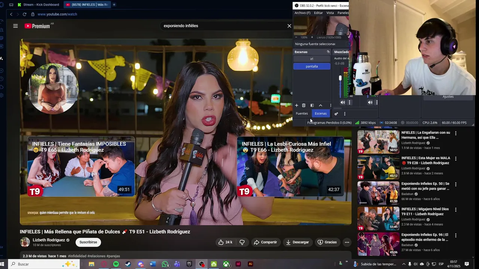
Task: Go back in browser history
Action: click(x=11, y=14)
